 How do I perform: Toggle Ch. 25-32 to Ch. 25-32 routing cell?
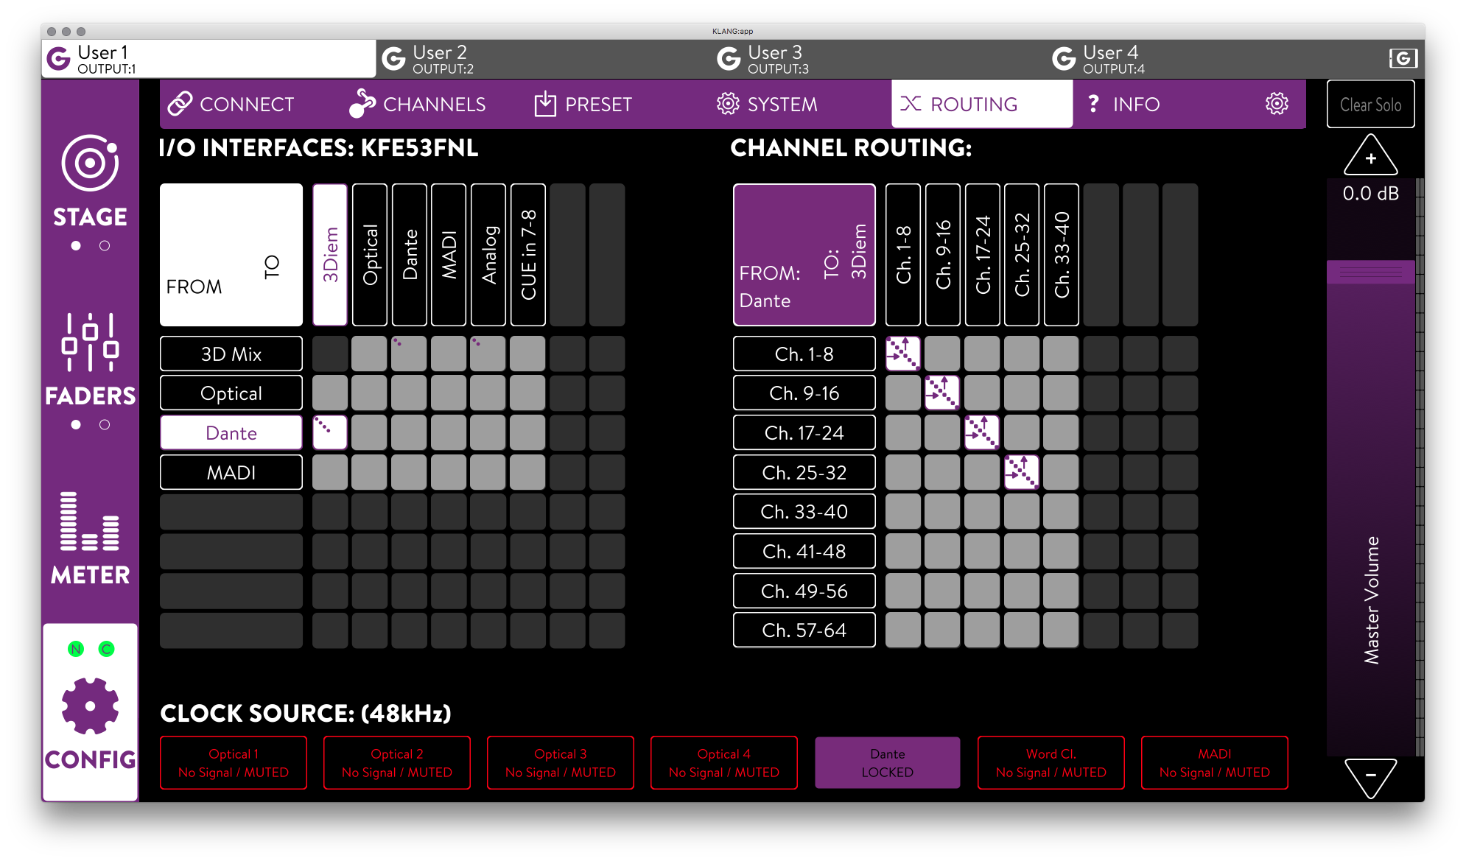1022,472
